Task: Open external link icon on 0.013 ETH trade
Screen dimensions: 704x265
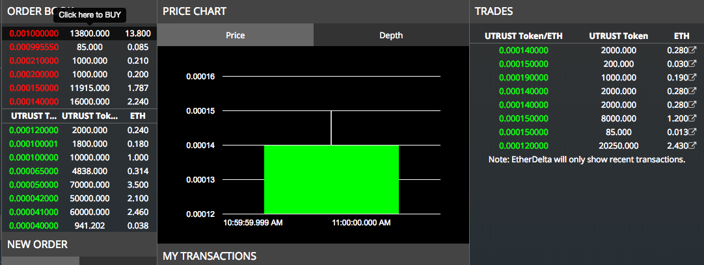Action: (x=693, y=132)
